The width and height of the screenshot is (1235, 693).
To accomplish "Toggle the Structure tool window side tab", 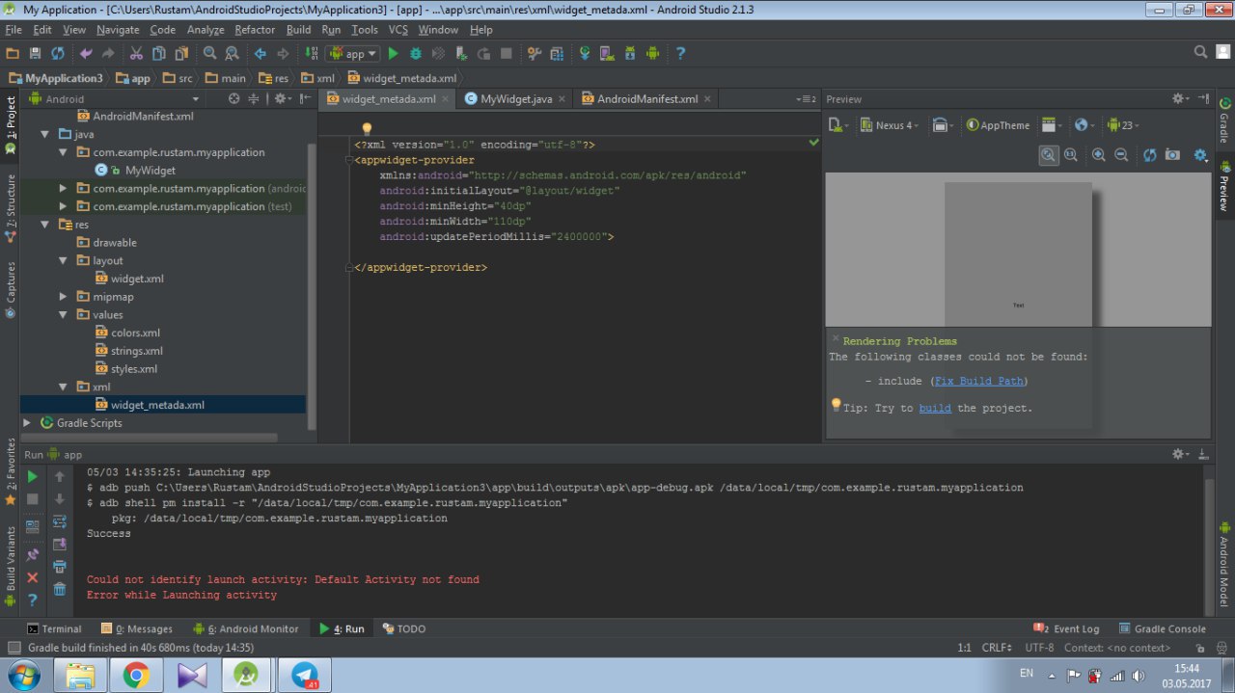I will 10,206.
